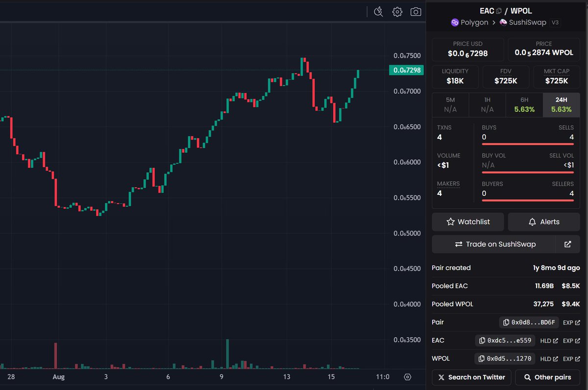Switch to the 1H timeframe tab

click(487, 104)
